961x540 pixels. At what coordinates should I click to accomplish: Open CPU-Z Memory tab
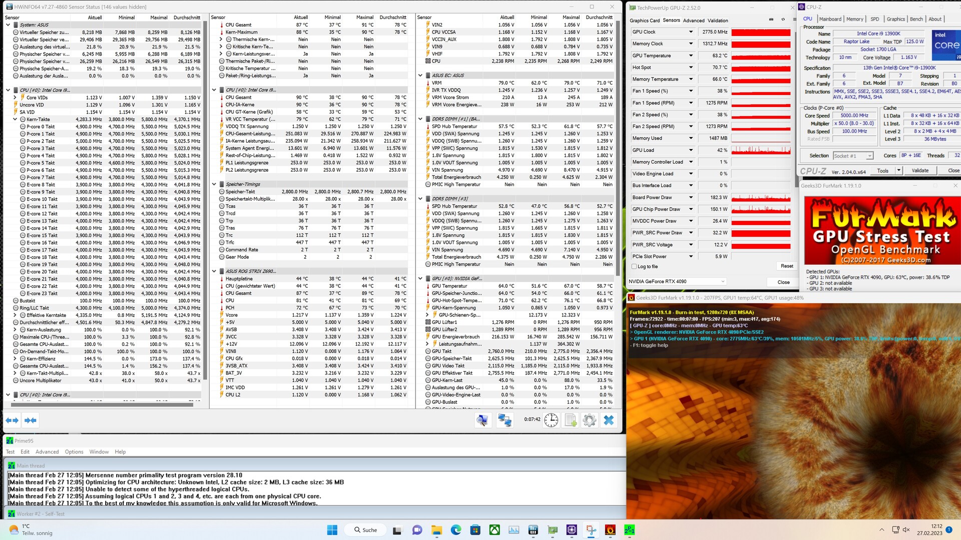click(x=855, y=19)
